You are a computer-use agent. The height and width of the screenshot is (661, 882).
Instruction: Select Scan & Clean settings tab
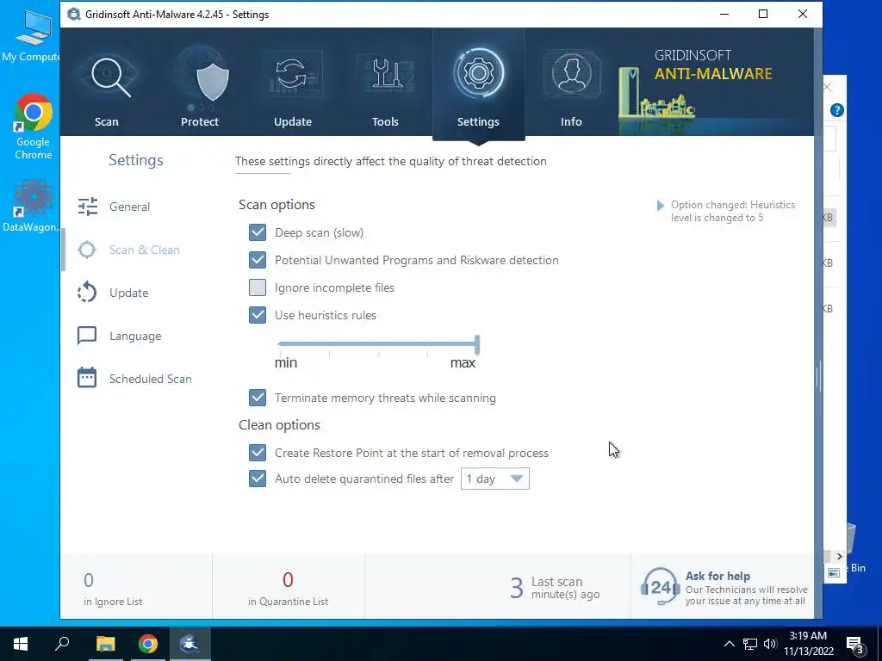pyautogui.click(x=145, y=250)
